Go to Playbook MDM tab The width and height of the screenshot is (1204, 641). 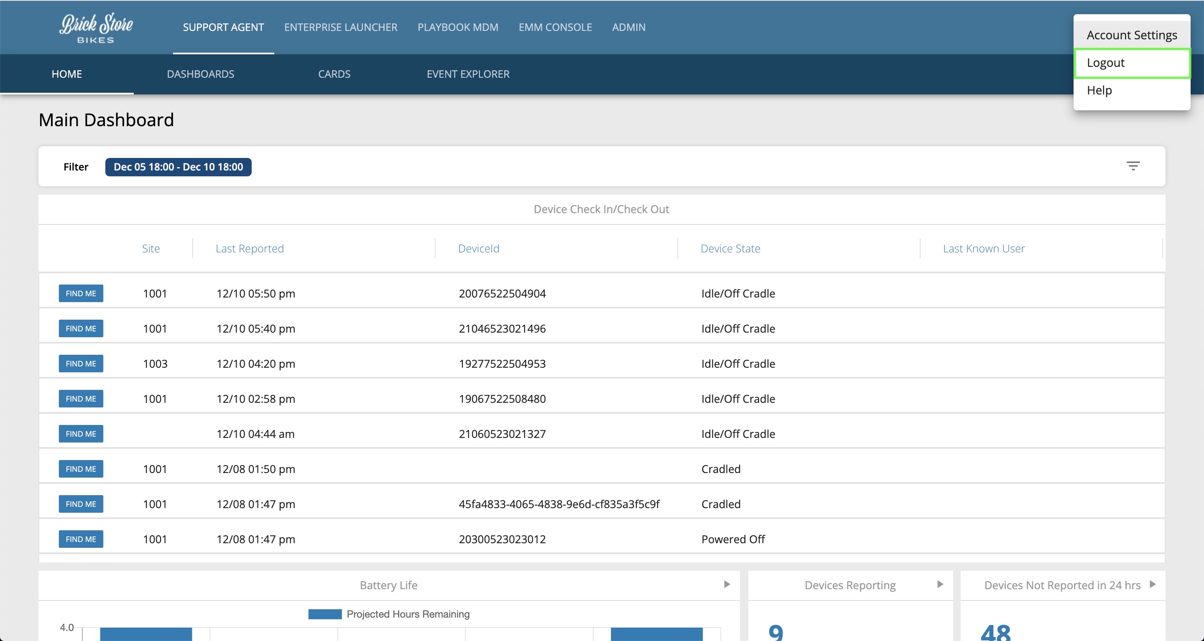(x=458, y=27)
